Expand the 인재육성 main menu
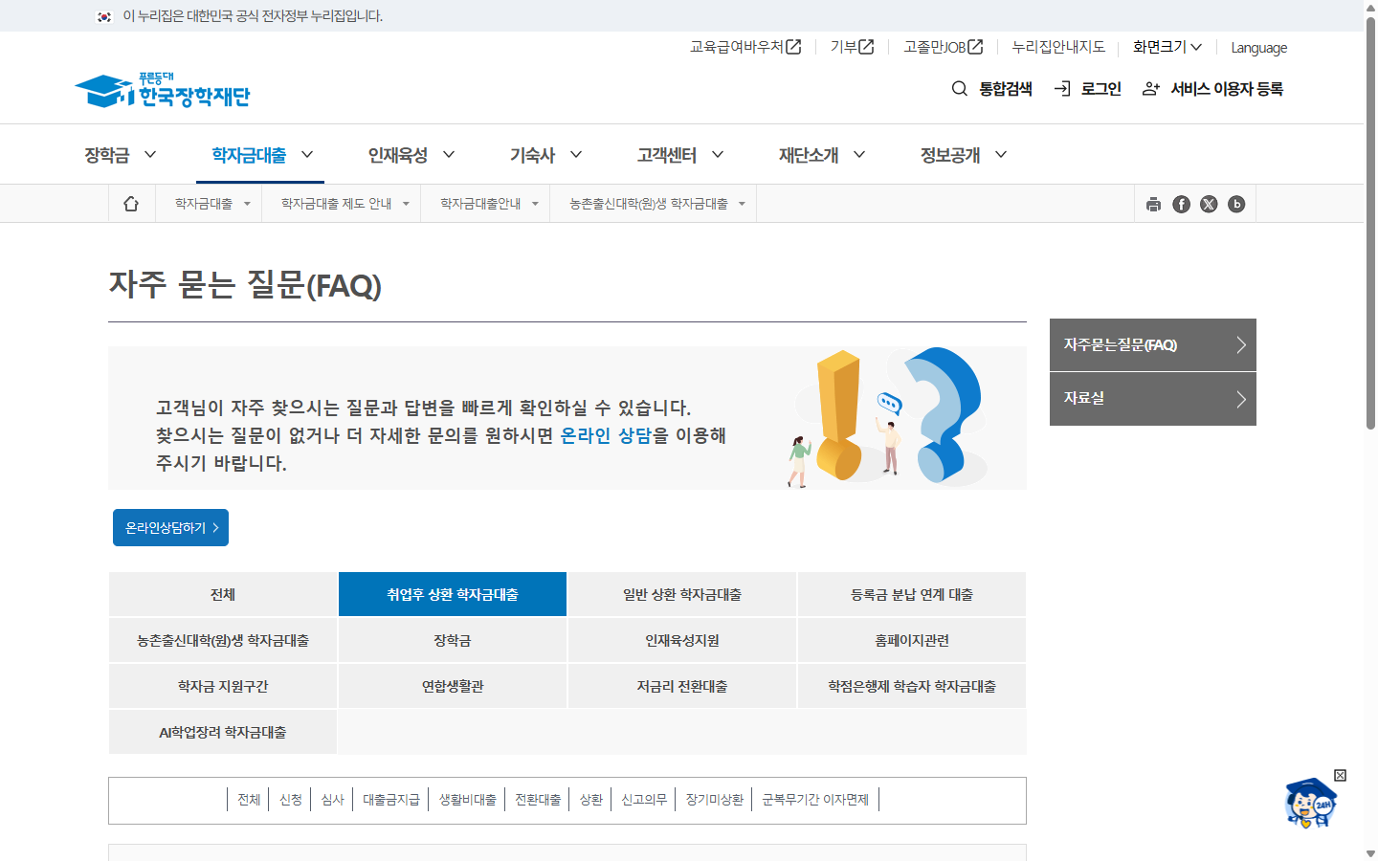 click(x=411, y=155)
